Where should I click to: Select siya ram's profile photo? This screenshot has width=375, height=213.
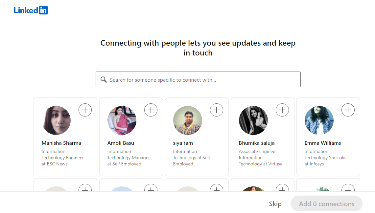pyautogui.click(x=188, y=120)
